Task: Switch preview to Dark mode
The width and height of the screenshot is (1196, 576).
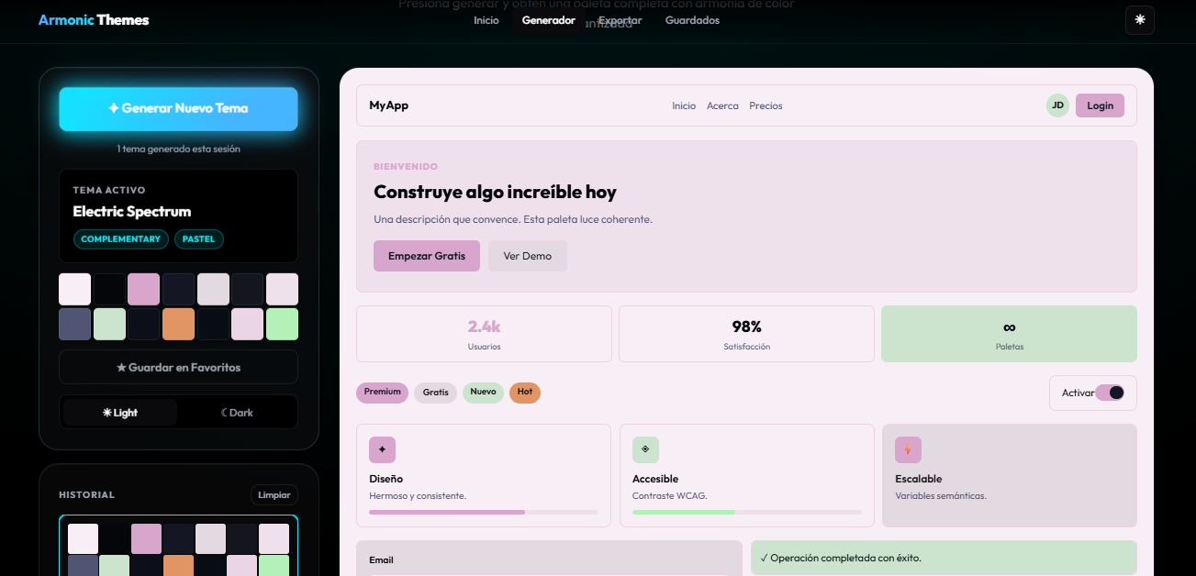Action: coord(237,413)
